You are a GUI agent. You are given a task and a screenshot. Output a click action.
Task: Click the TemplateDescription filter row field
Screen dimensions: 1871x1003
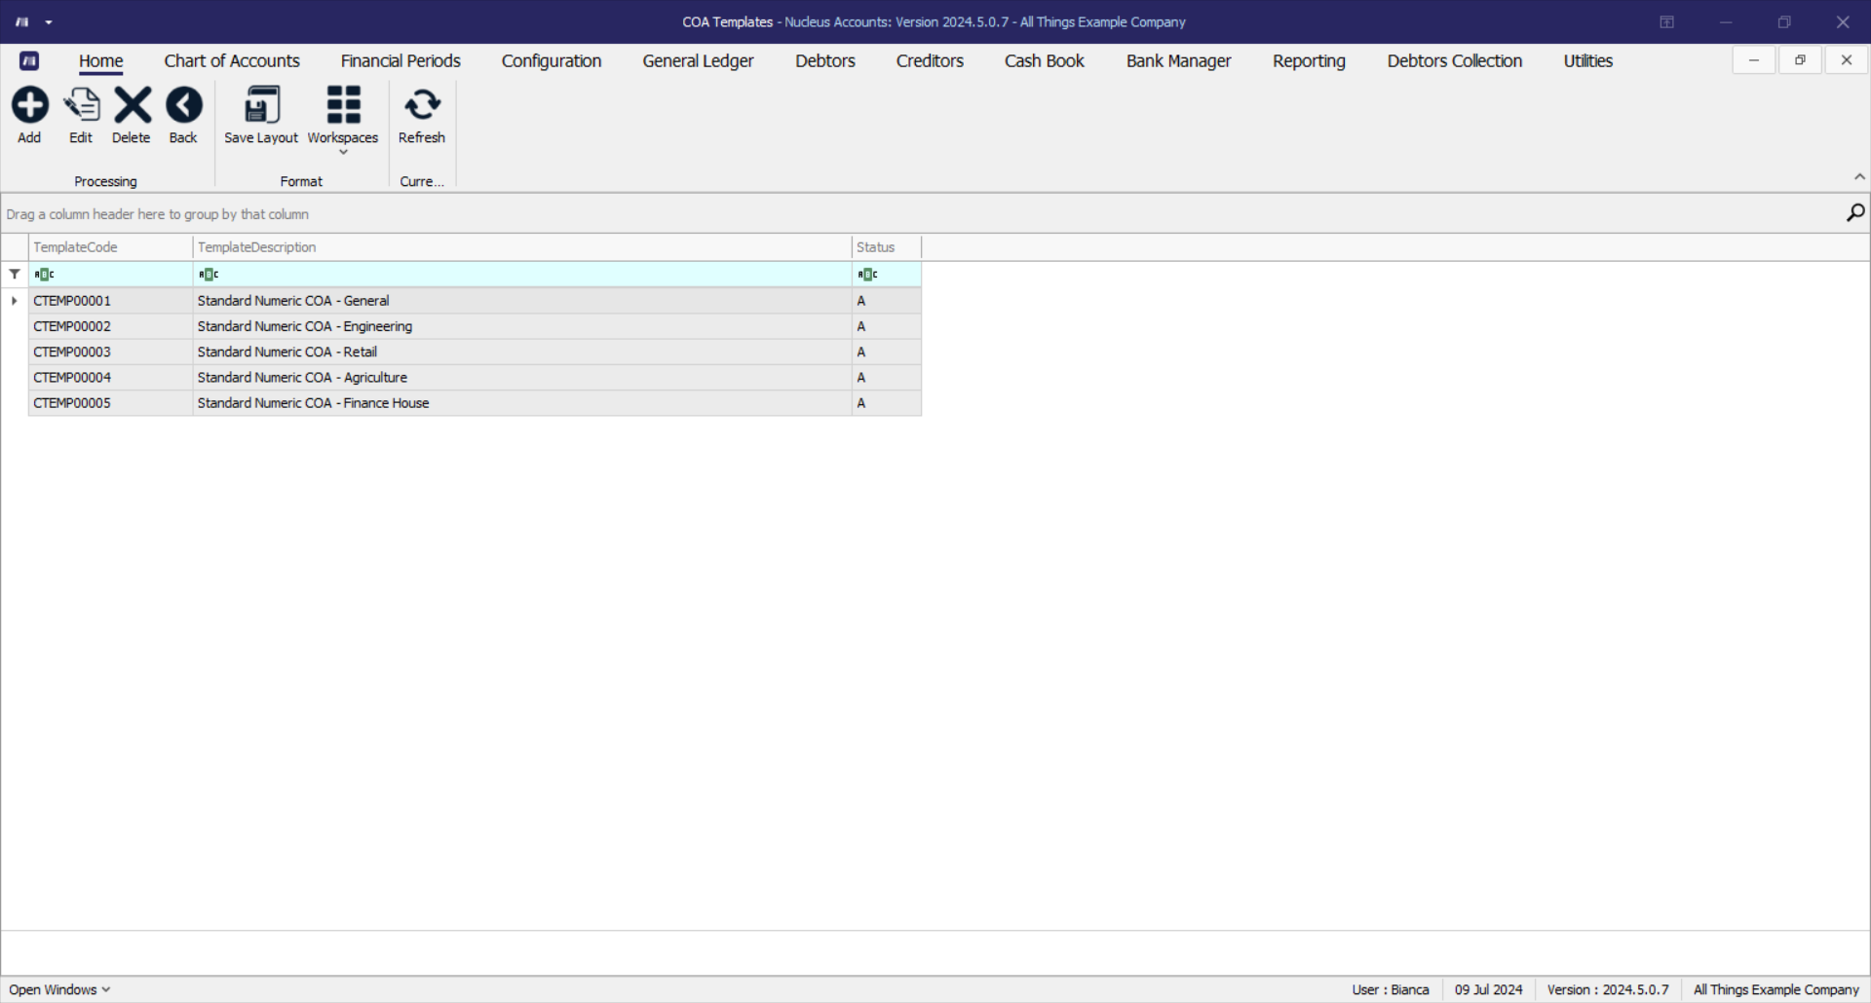click(522, 275)
